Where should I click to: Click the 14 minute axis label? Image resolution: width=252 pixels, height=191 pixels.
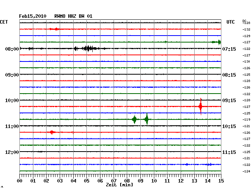click(207, 181)
